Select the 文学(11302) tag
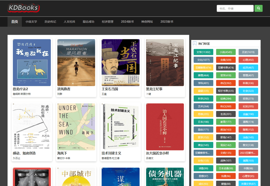270x186 pixels. pyautogui.click(x=203, y=52)
